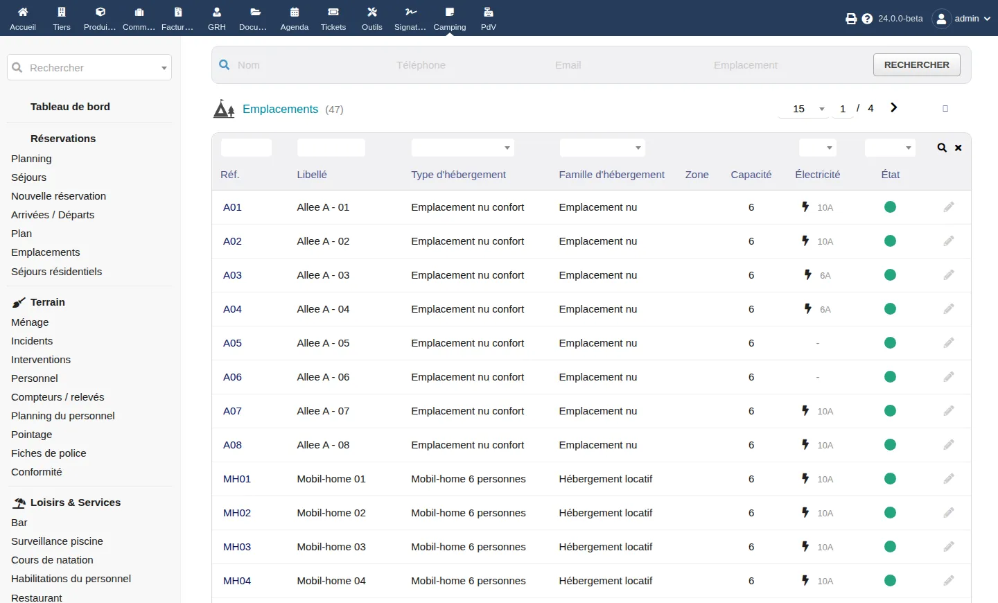Open emplacement MH01 reference link
998x603 pixels.
coord(237,479)
